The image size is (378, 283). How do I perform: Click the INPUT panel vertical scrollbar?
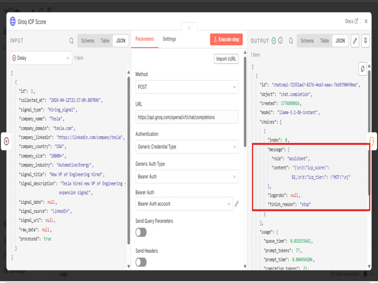pos(129,160)
